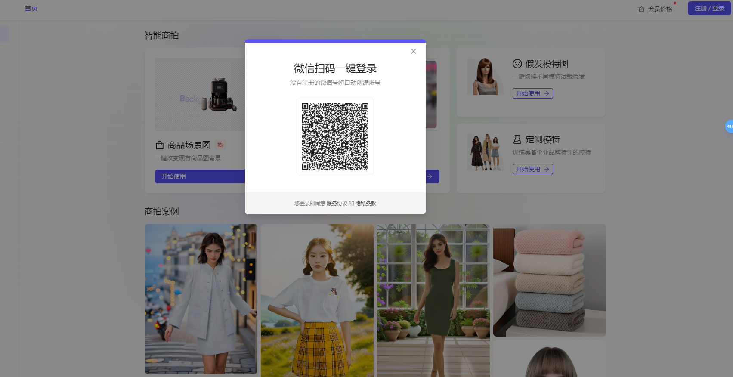Click the 商拍案例 section heading
The height and width of the screenshot is (377, 733).
point(161,211)
